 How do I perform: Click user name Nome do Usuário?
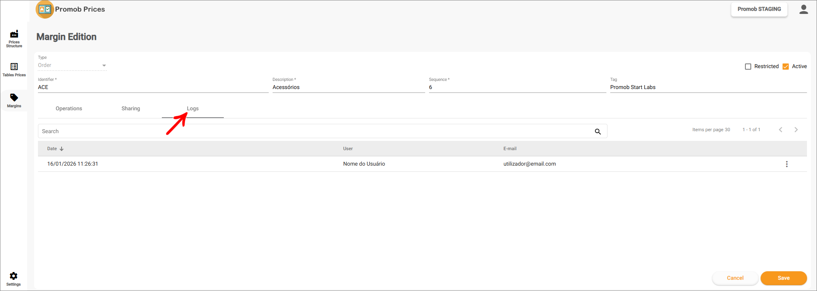pyautogui.click(x=364, y=164)
